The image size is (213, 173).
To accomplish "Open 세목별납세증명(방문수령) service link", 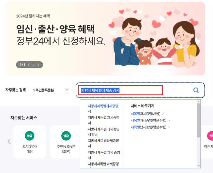I will (x=150, y=127).
